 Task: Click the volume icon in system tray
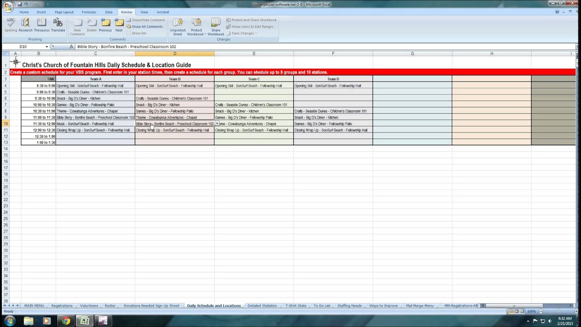(x=550, y=321)
